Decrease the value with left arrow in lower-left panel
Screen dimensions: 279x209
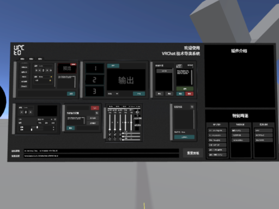pos(22,112)
